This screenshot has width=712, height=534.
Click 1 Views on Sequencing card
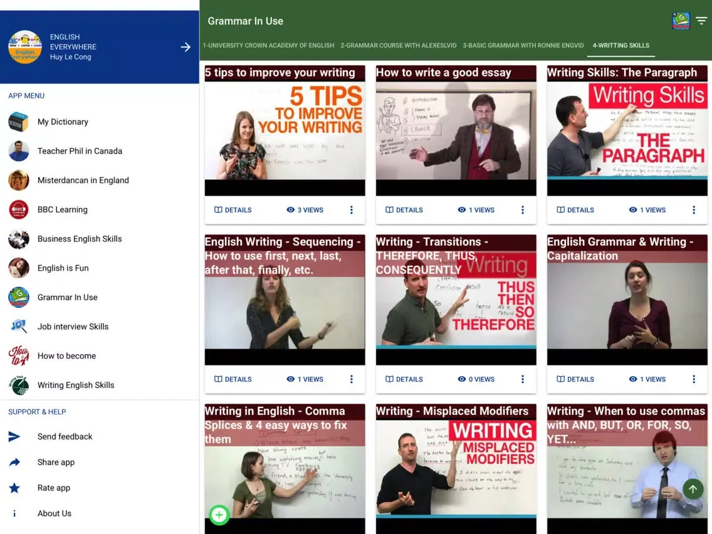click(x=305, y=379)
